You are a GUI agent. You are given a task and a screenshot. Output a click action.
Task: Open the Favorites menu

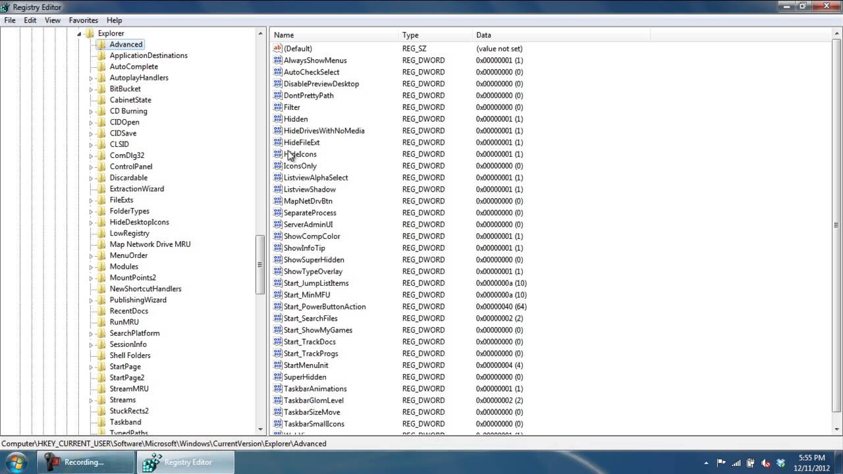click(x=84, y=20)
